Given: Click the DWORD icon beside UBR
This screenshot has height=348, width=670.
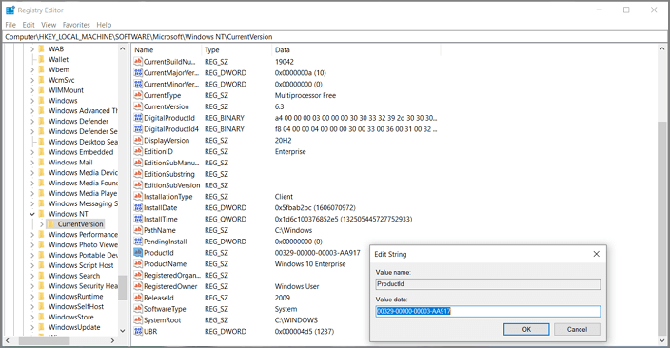Looking at the screenshot, I should click(x=138, y=331).
